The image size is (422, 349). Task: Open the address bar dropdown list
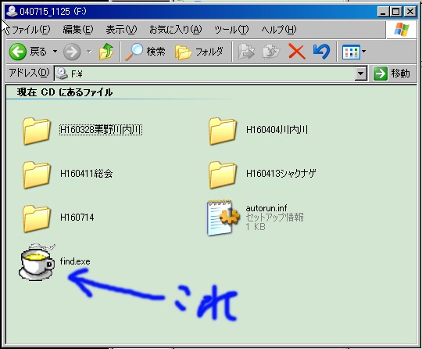[x=360, y=74]
